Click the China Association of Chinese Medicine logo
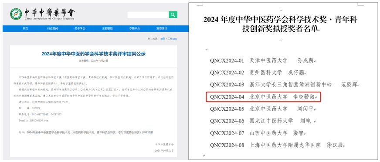The image size is (380, 162). tap(16, 14)
